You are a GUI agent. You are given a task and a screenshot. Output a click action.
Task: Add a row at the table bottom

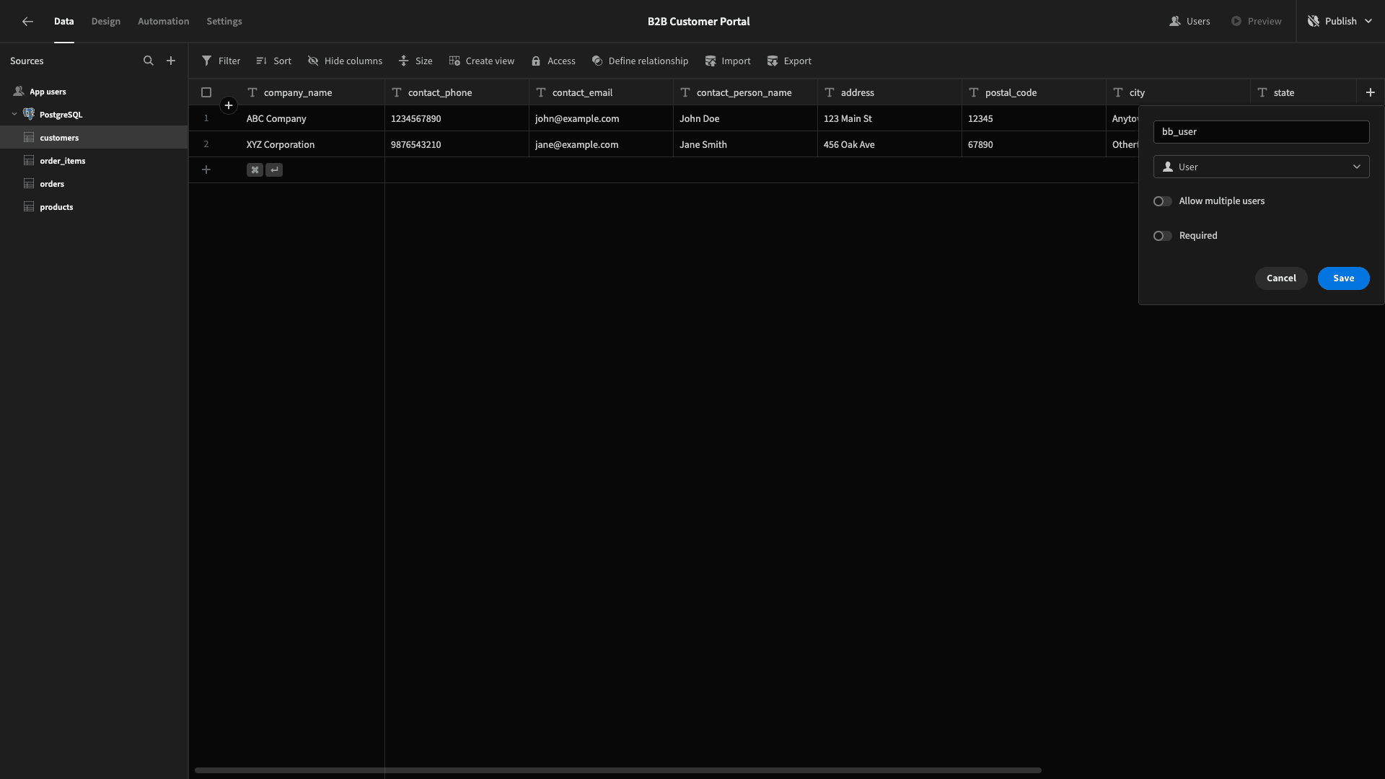coord(206,170)
